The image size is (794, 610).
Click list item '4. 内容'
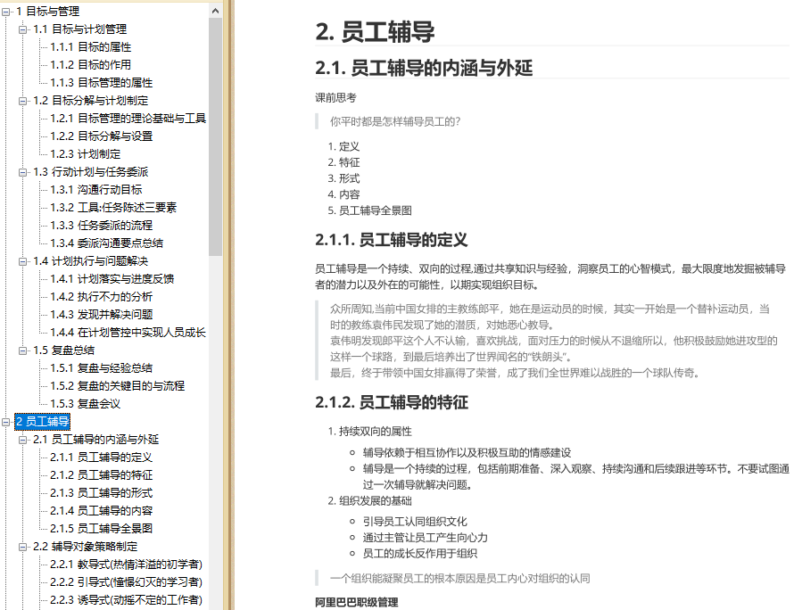pos(343,194)
